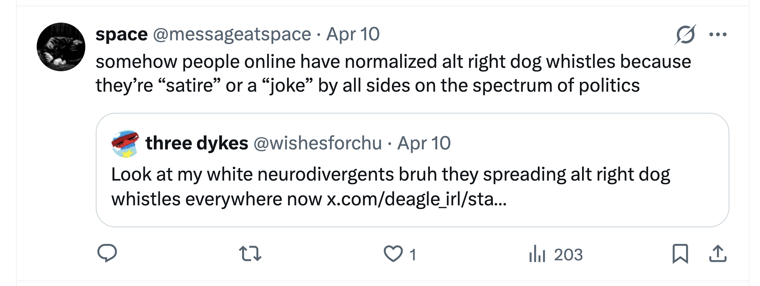Visit the @messageatspace handle
The height and width of the screenshot is (286, 760).
click(x=232, y=34)
